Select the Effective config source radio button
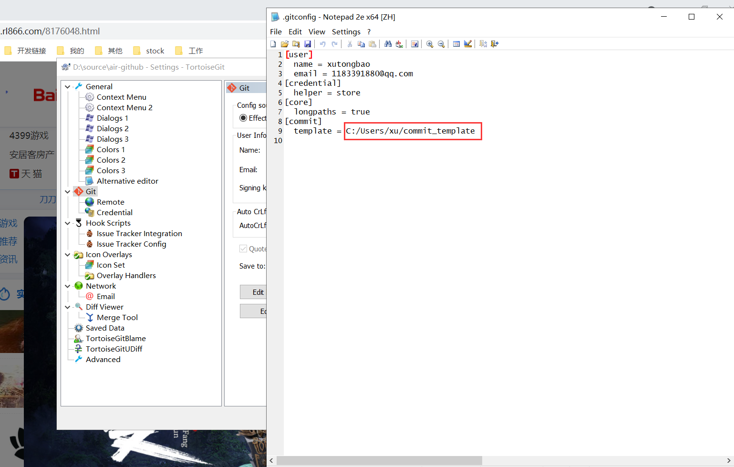 pos(243,118)
